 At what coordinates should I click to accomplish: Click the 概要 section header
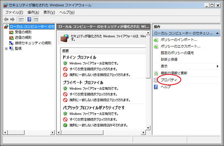click(65, 51)
